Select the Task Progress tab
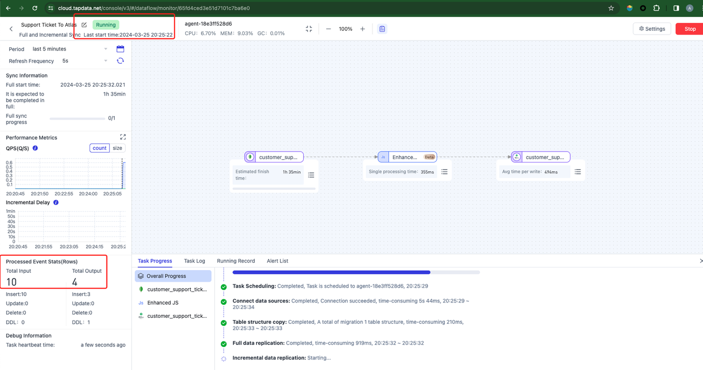The width and height of the screenshot is (703, 370). coord(155,261)
